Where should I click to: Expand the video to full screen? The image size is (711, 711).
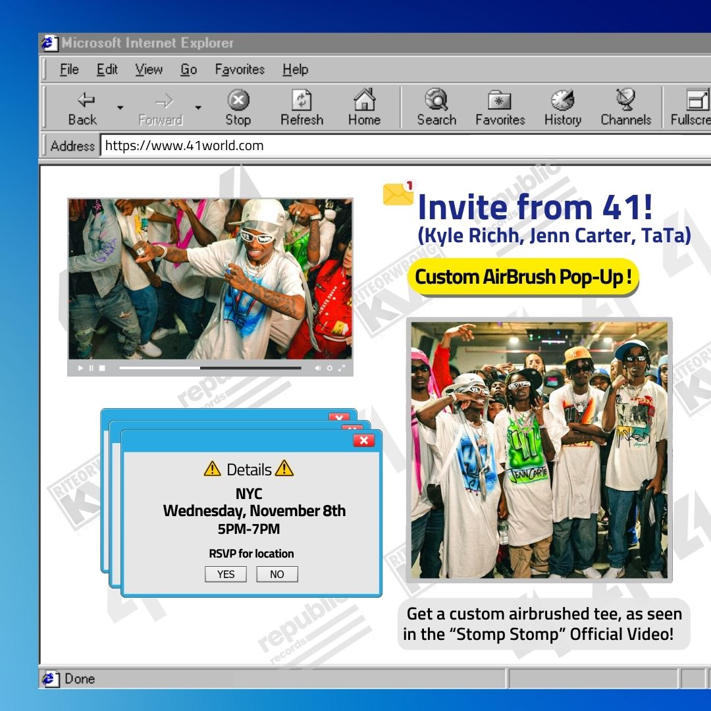(x=342, y=368)
